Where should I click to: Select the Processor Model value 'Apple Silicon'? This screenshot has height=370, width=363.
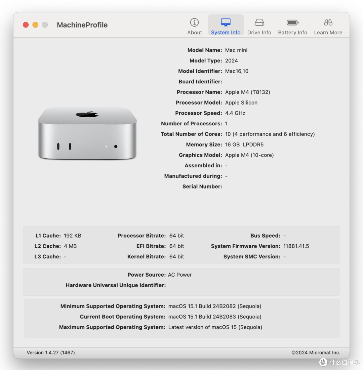point(241,102)
